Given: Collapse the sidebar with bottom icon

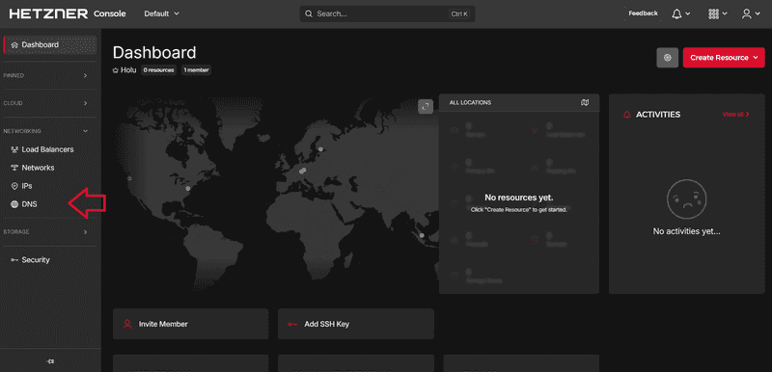Looking at the screenshot, I should (50, 361).
